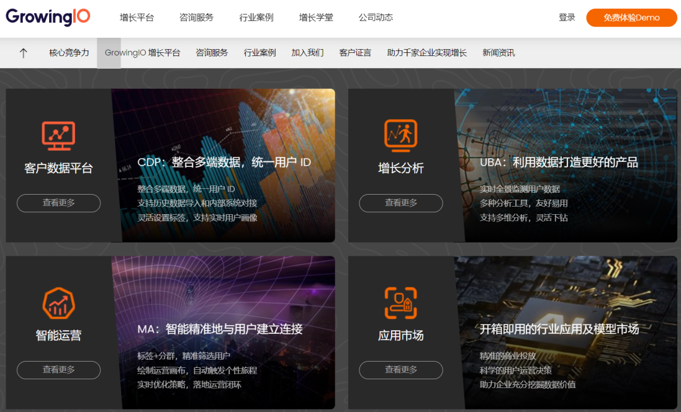
Task: Select the 行业案例 section tab
Action: (x=260, y=53)
